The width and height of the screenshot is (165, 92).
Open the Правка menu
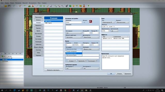tap(7, 3)
